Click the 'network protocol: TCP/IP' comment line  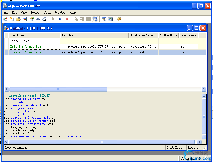pos(27,96)
